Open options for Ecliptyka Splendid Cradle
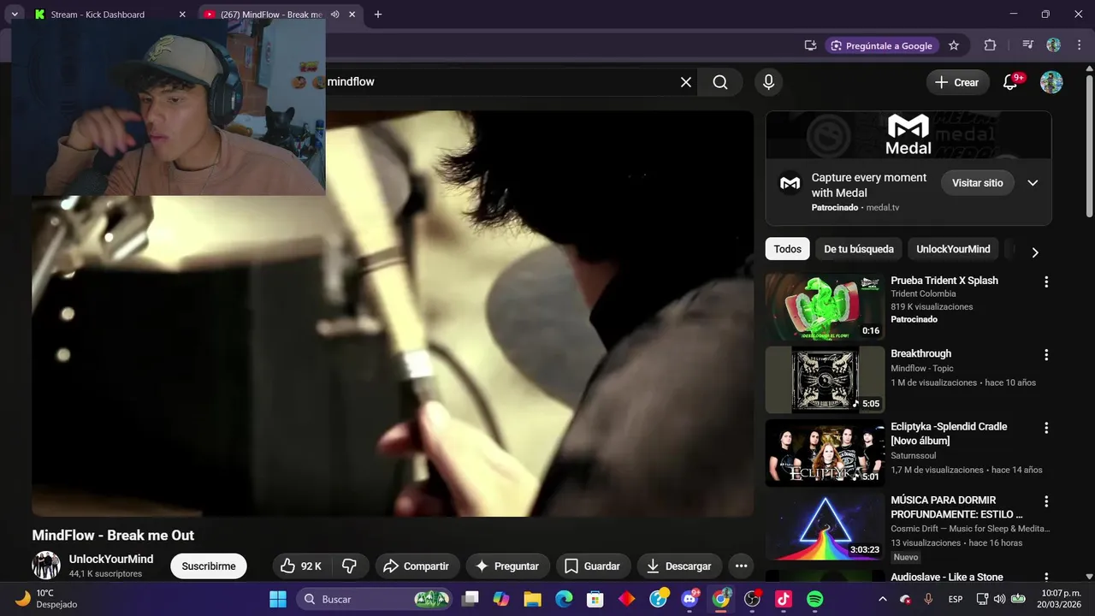The width and height of the screenshot is (1095, 616). coord(1045,428)
